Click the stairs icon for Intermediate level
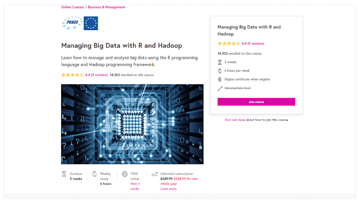 tap(220, 88)
